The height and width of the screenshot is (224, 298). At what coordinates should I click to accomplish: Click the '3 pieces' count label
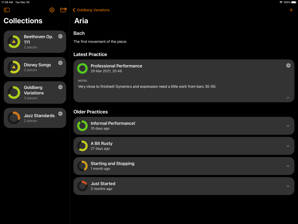click(x=30, y=98)
